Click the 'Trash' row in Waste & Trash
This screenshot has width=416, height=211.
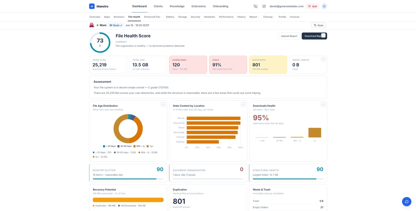click(288, 201)
